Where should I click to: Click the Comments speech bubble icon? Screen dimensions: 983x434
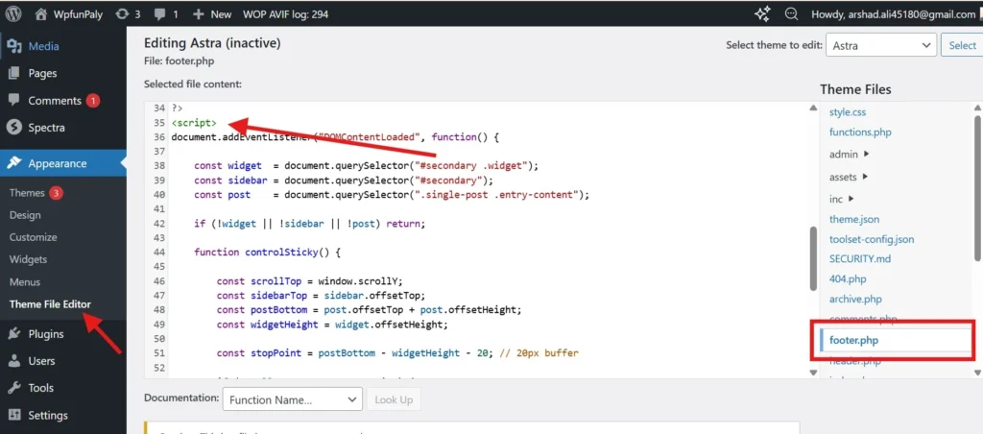[x=13, y=101]
